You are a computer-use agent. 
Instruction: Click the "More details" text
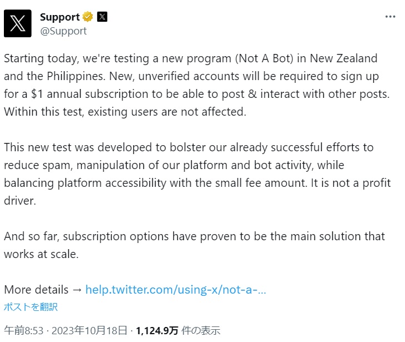point(36,290)
